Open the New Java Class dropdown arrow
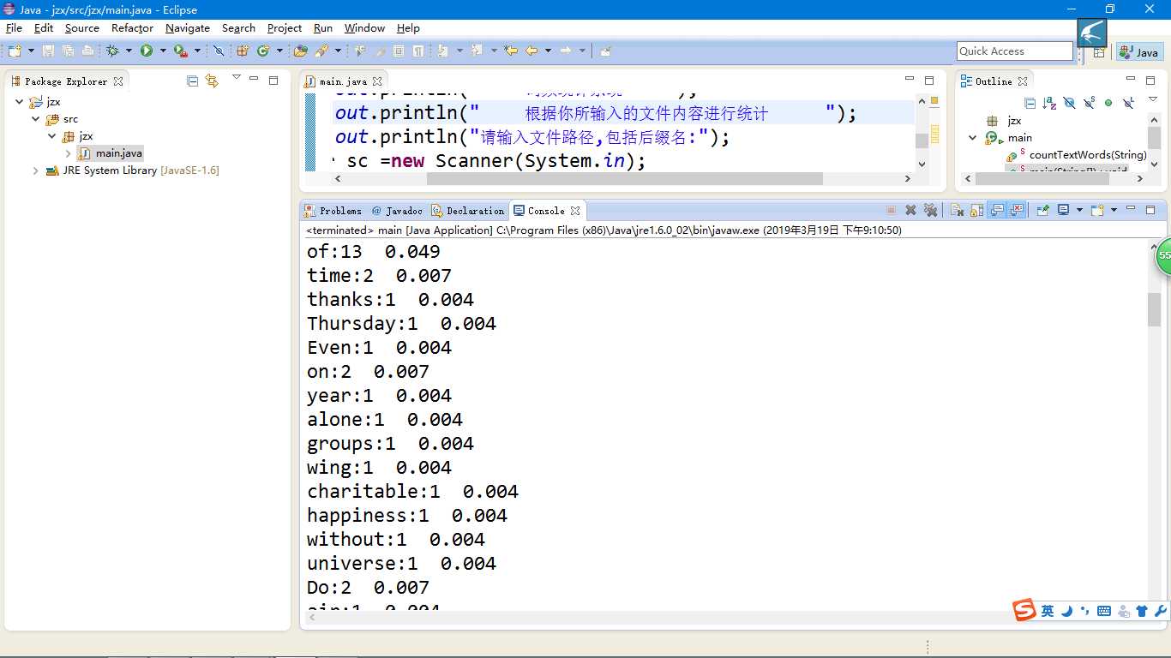 click(x=279, y=51)
